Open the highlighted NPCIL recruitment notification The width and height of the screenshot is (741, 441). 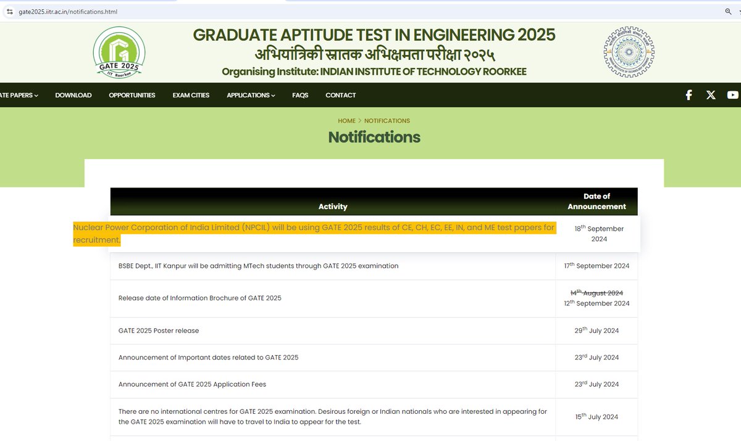point(314,234)
